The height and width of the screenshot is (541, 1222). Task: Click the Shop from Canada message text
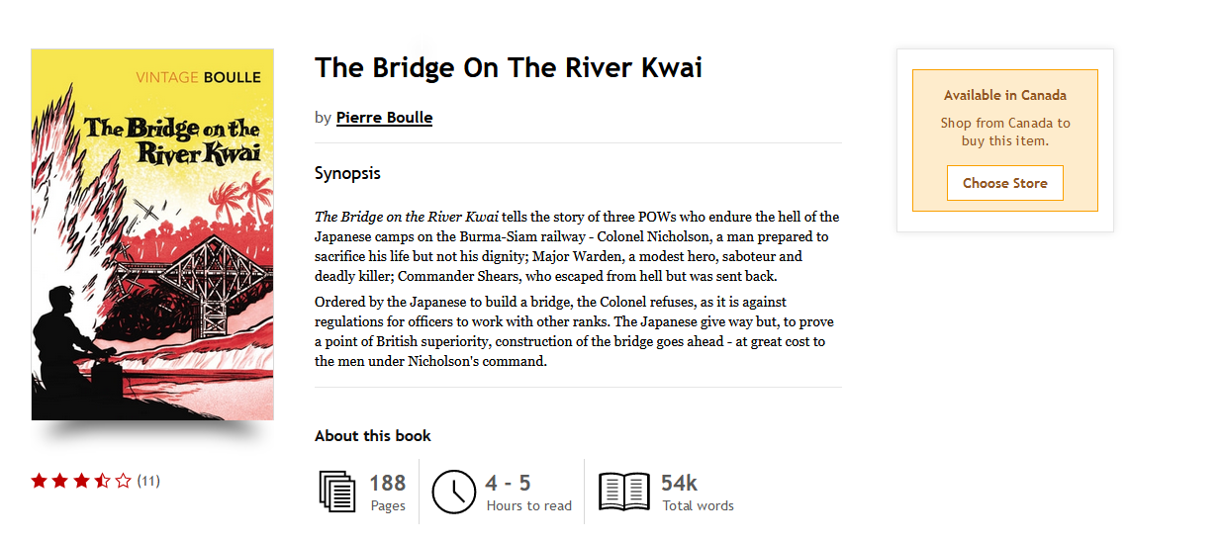(x=1004, y=133)
